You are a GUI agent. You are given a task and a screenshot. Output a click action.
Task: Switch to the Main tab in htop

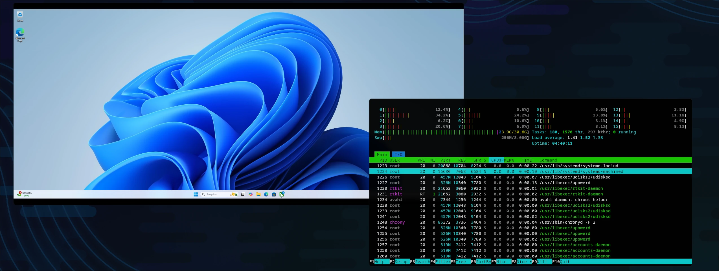[382, 155]
